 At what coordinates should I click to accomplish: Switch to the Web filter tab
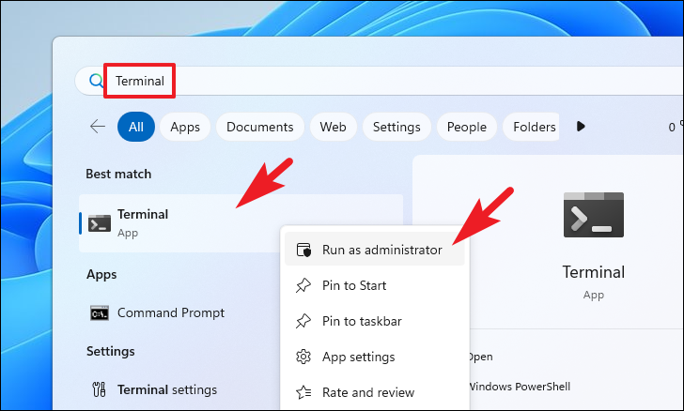(x=333, y=127)
